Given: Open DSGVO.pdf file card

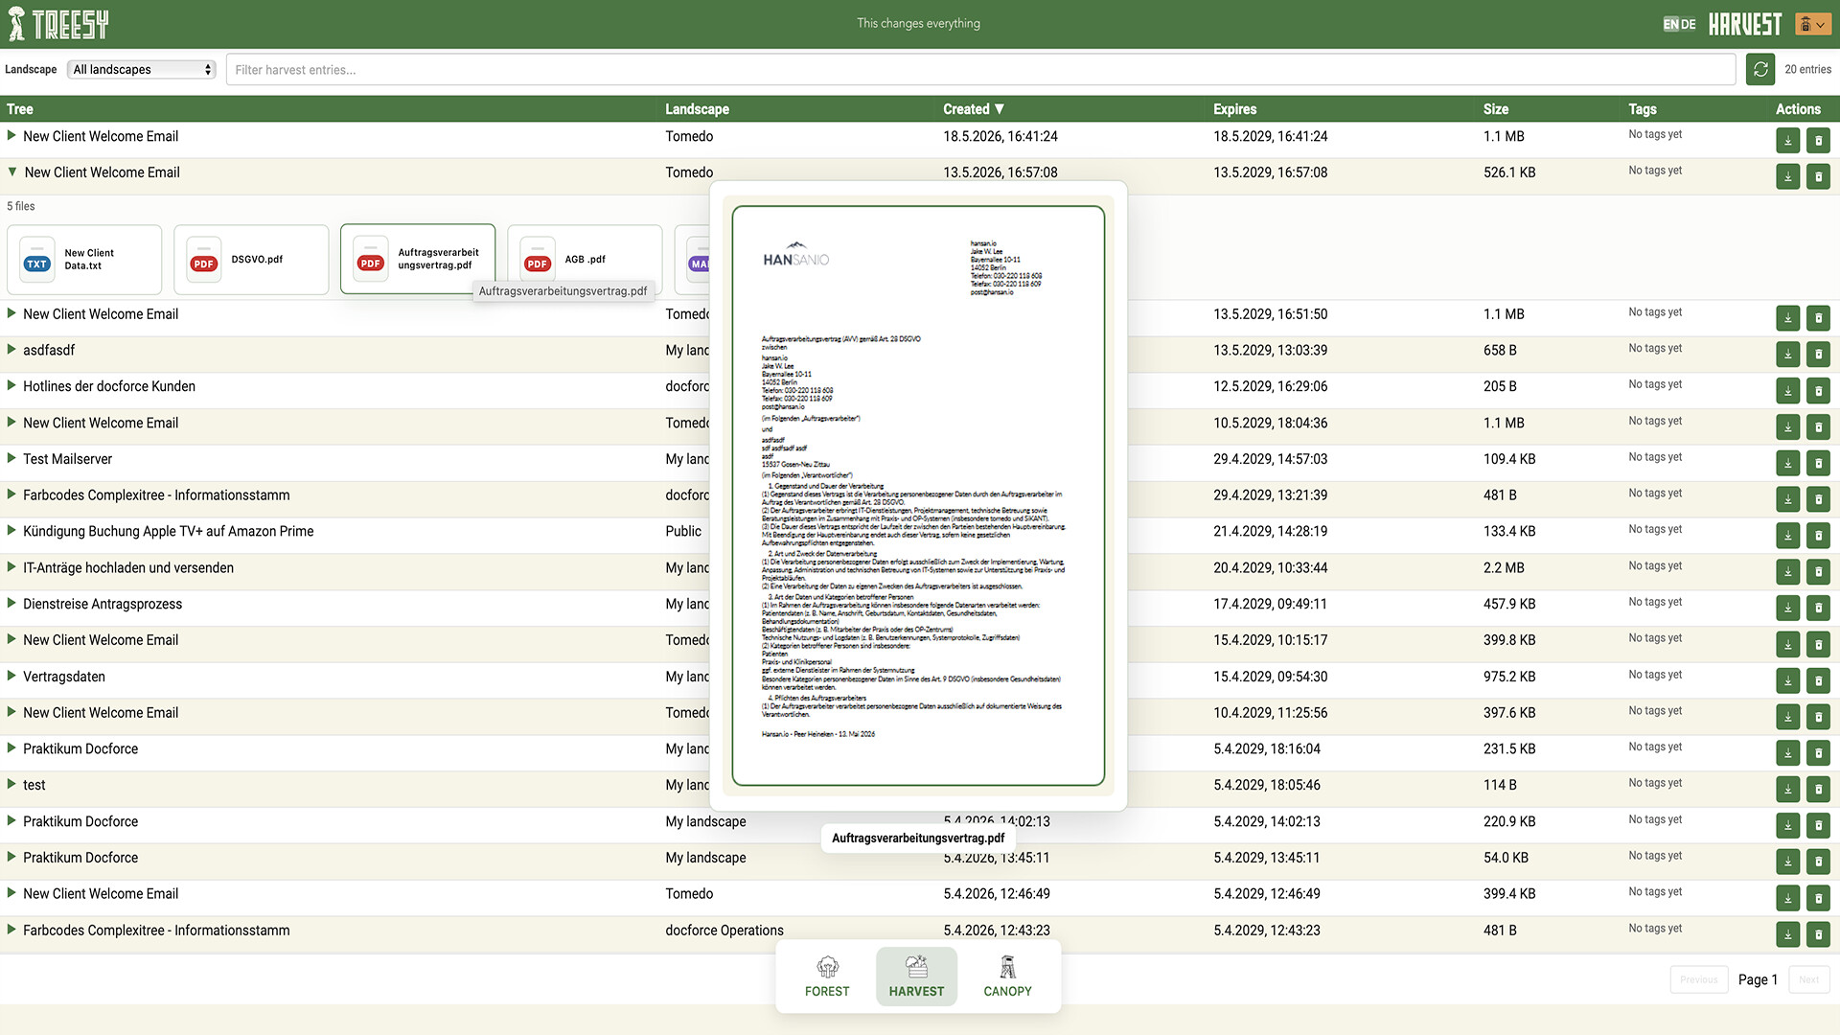Looking at the screenshot, I should [x=251, y=260].
